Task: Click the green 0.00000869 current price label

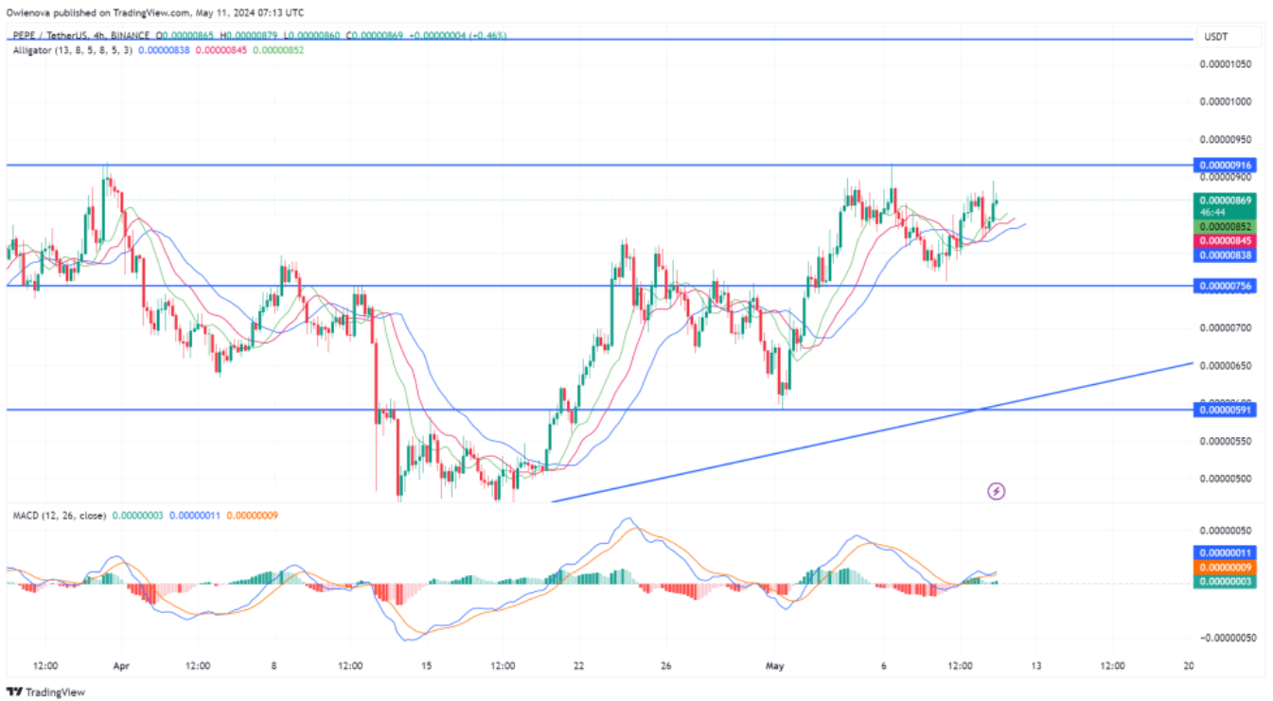Action: pos(1226,201)
